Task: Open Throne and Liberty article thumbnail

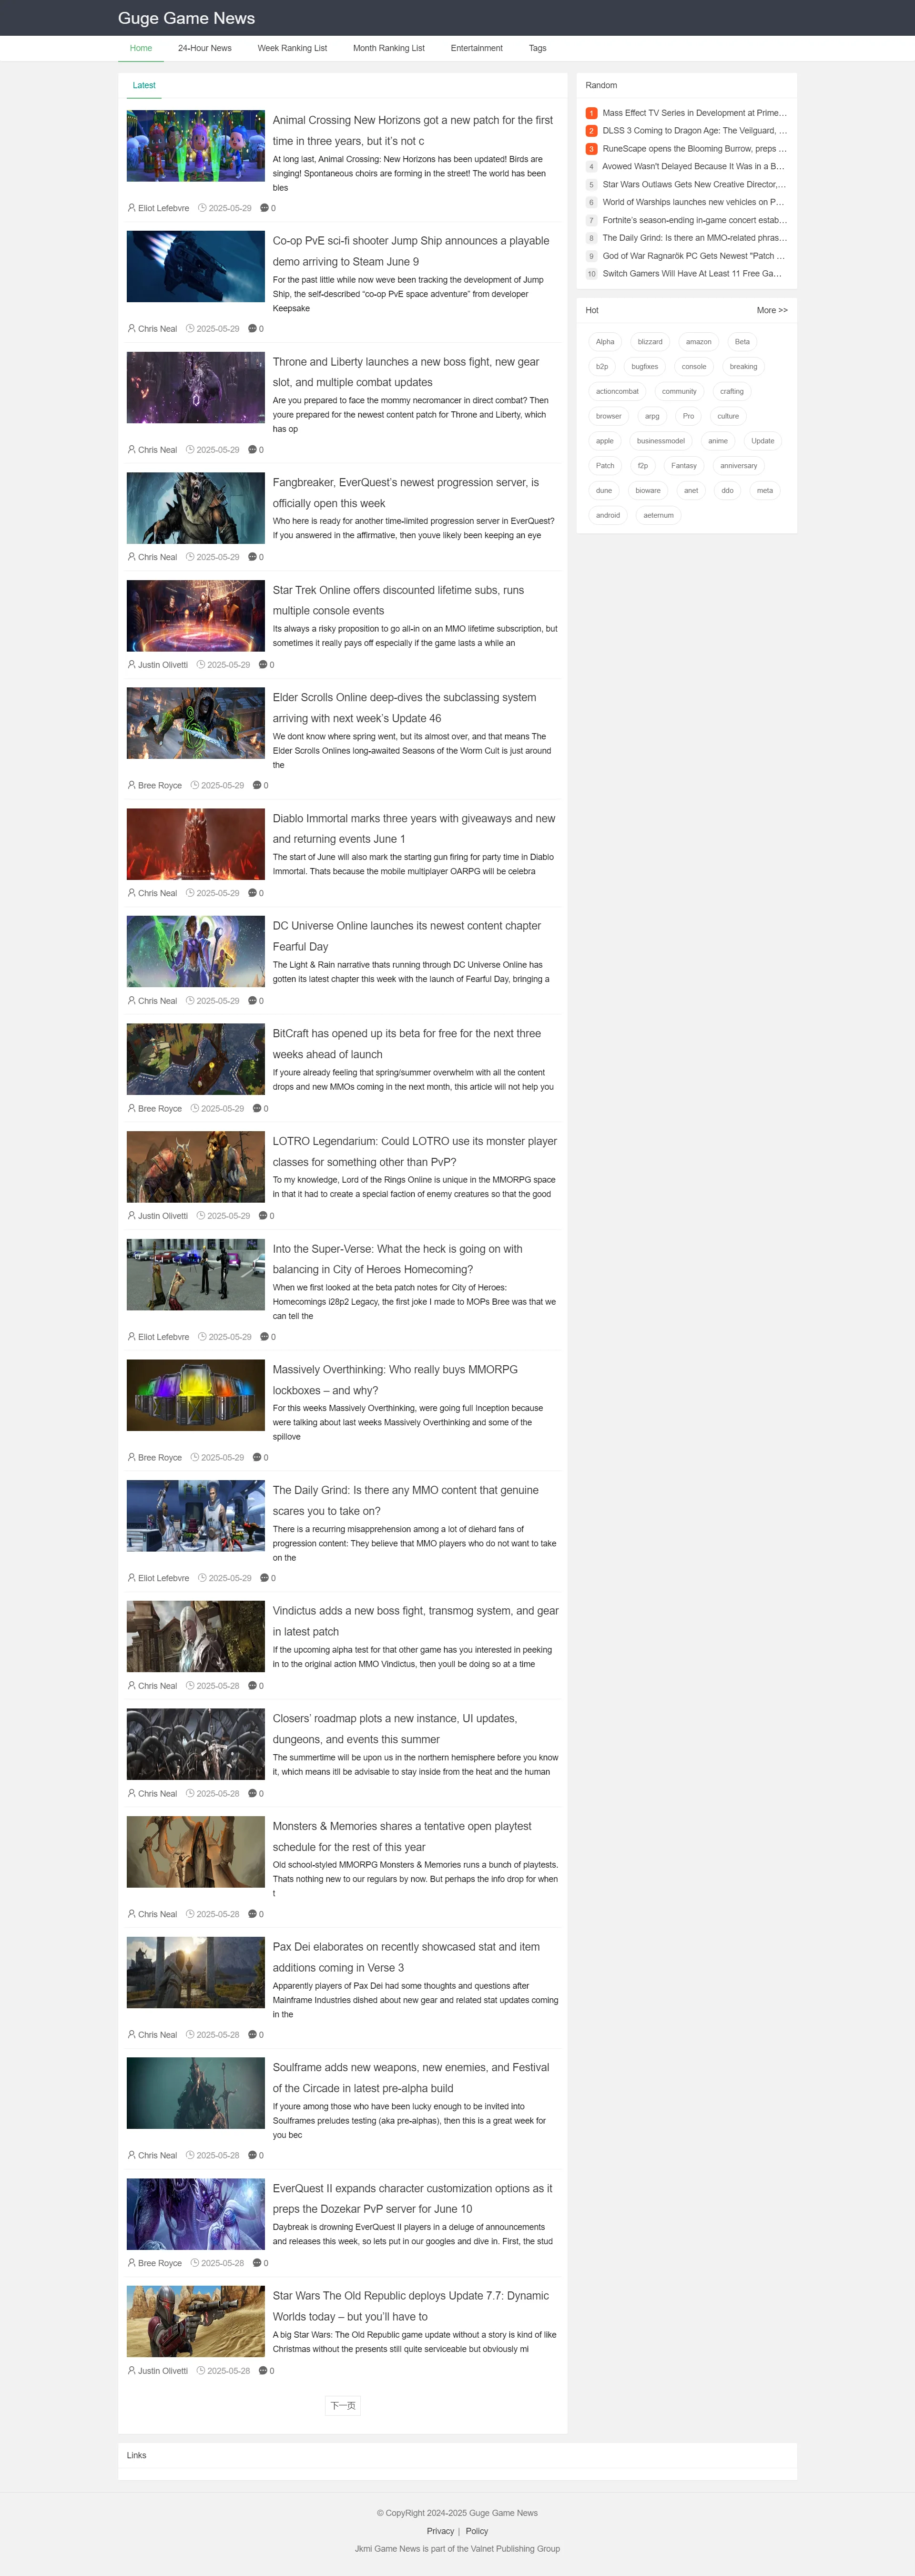Action: pos(195,387)
